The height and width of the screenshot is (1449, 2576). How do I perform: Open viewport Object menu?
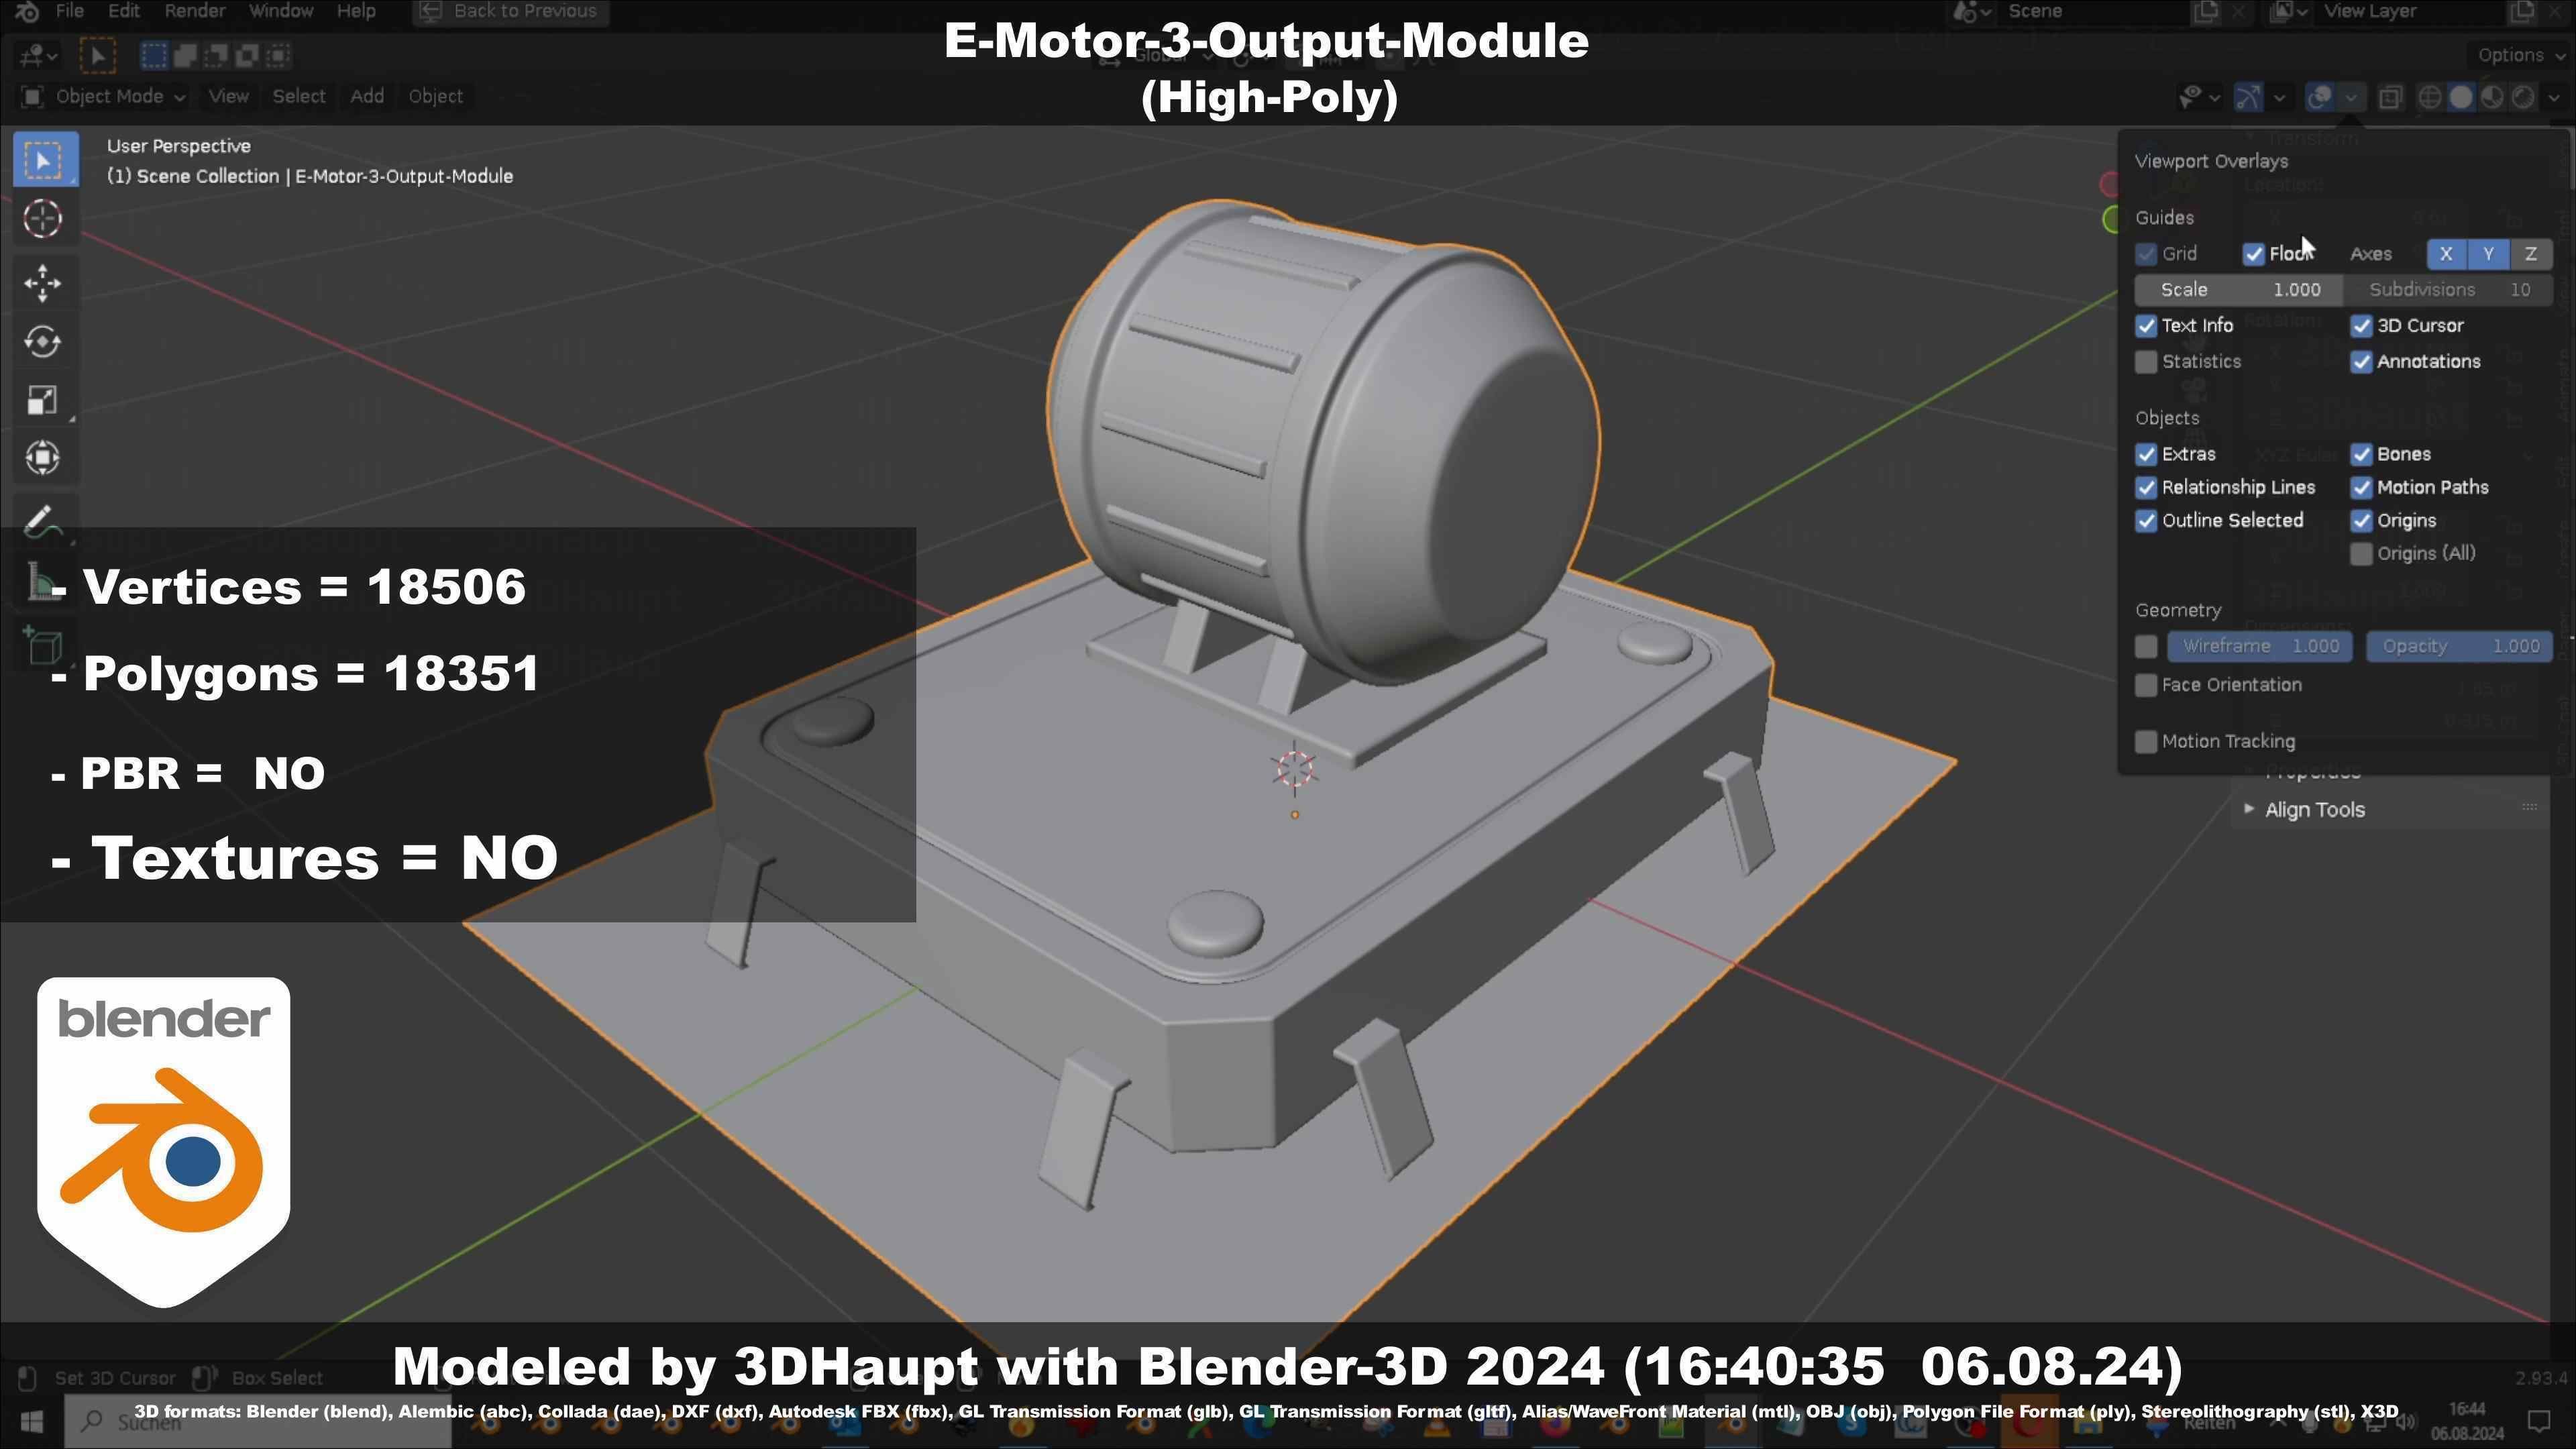[435, 97]
